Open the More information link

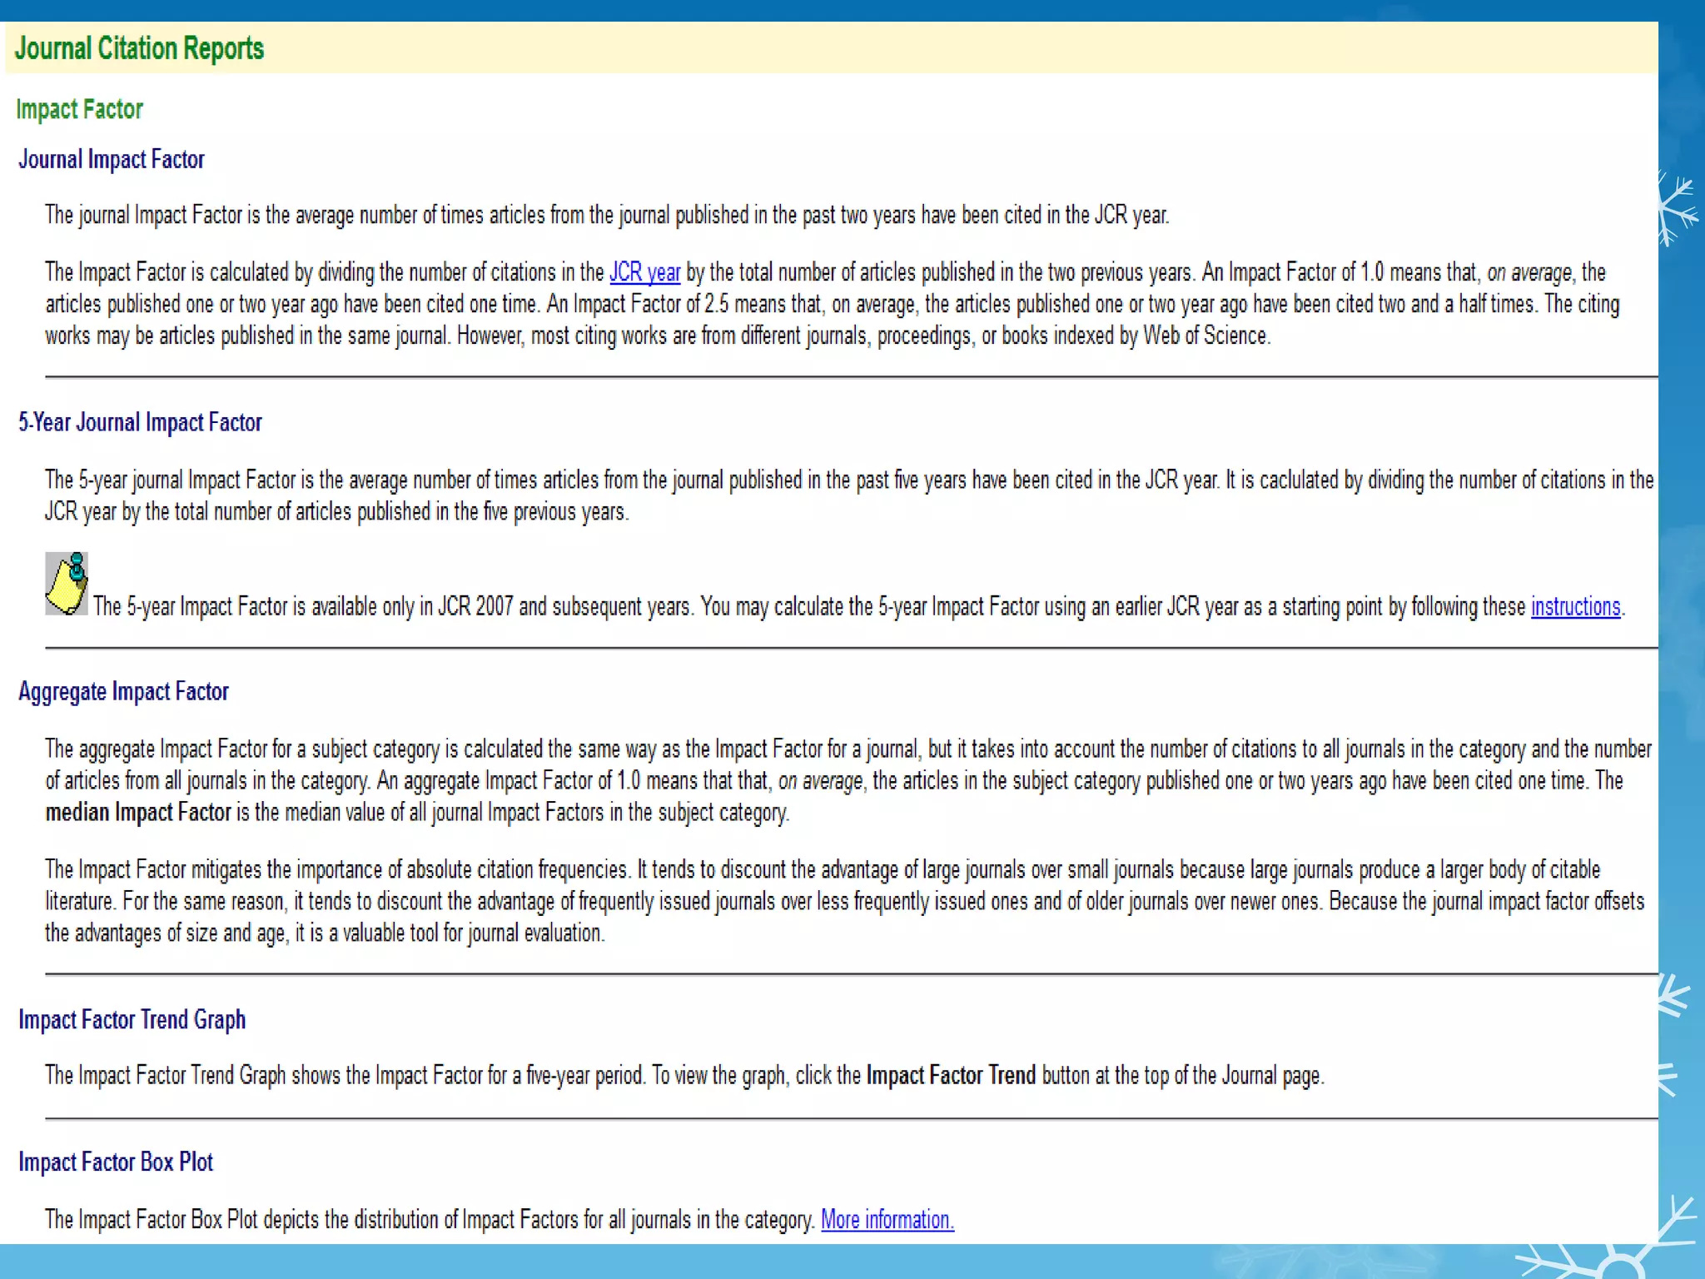887,1219
